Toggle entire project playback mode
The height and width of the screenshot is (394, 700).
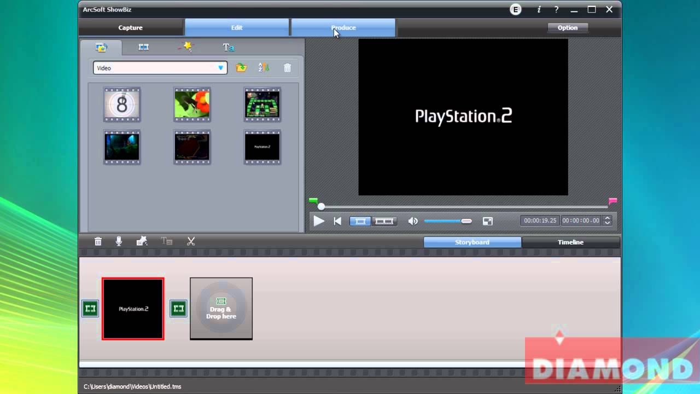(384, 221)
